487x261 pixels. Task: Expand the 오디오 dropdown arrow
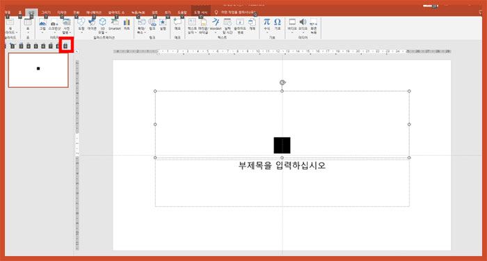click(303, 32)
